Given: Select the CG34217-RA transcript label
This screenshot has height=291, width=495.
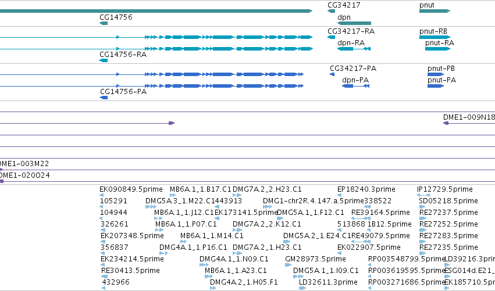Looking at the screenshot, I should (351, 31).
